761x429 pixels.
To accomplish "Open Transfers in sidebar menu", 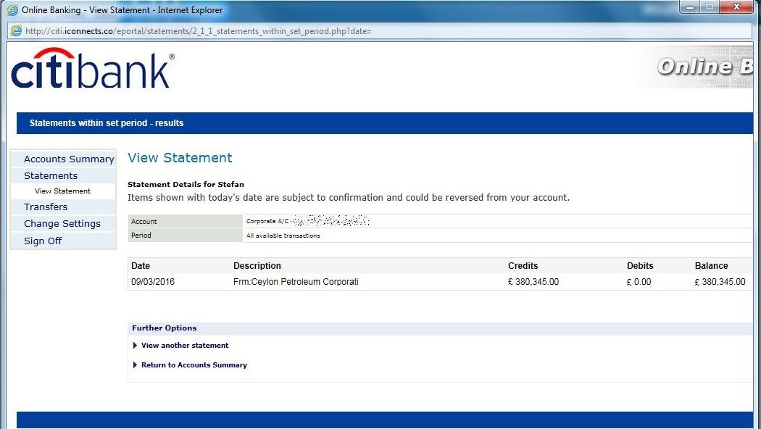I will 46,207.
